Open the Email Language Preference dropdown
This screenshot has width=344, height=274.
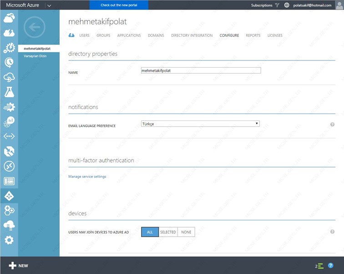point(200,124)
